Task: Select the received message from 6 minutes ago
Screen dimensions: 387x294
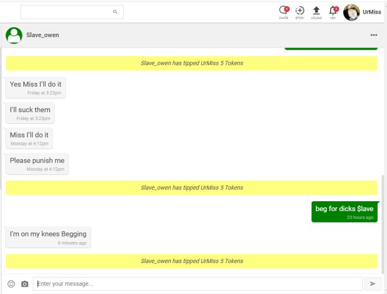Action: coord(48,237)
